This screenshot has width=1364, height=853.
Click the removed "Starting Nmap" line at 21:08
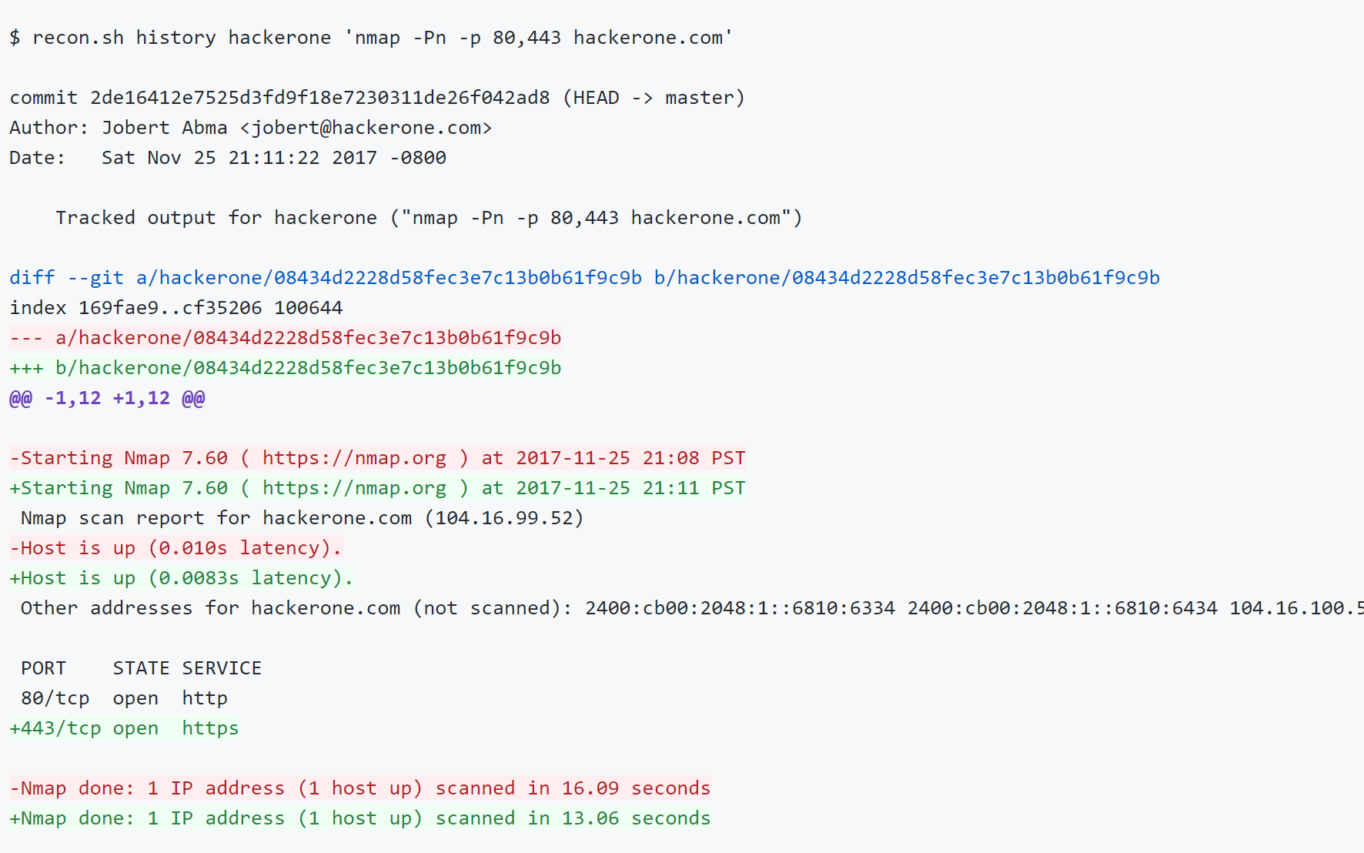click(x=377, y=458)
